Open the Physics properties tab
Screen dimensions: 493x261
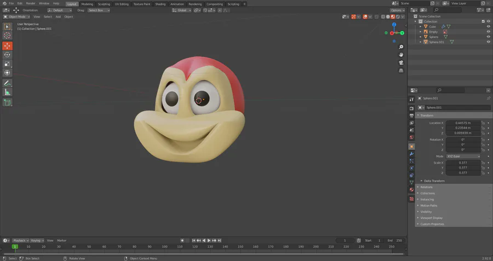pos(411,168)
